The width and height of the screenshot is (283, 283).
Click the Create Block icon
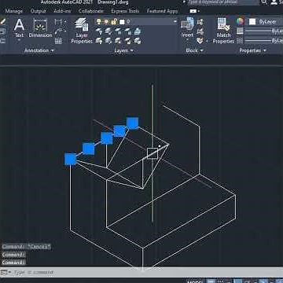(200, 22)
